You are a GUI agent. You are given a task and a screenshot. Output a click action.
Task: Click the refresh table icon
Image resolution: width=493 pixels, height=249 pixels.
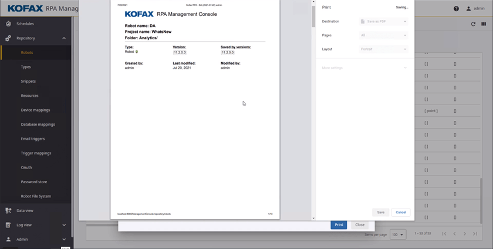tap(473, 24)
